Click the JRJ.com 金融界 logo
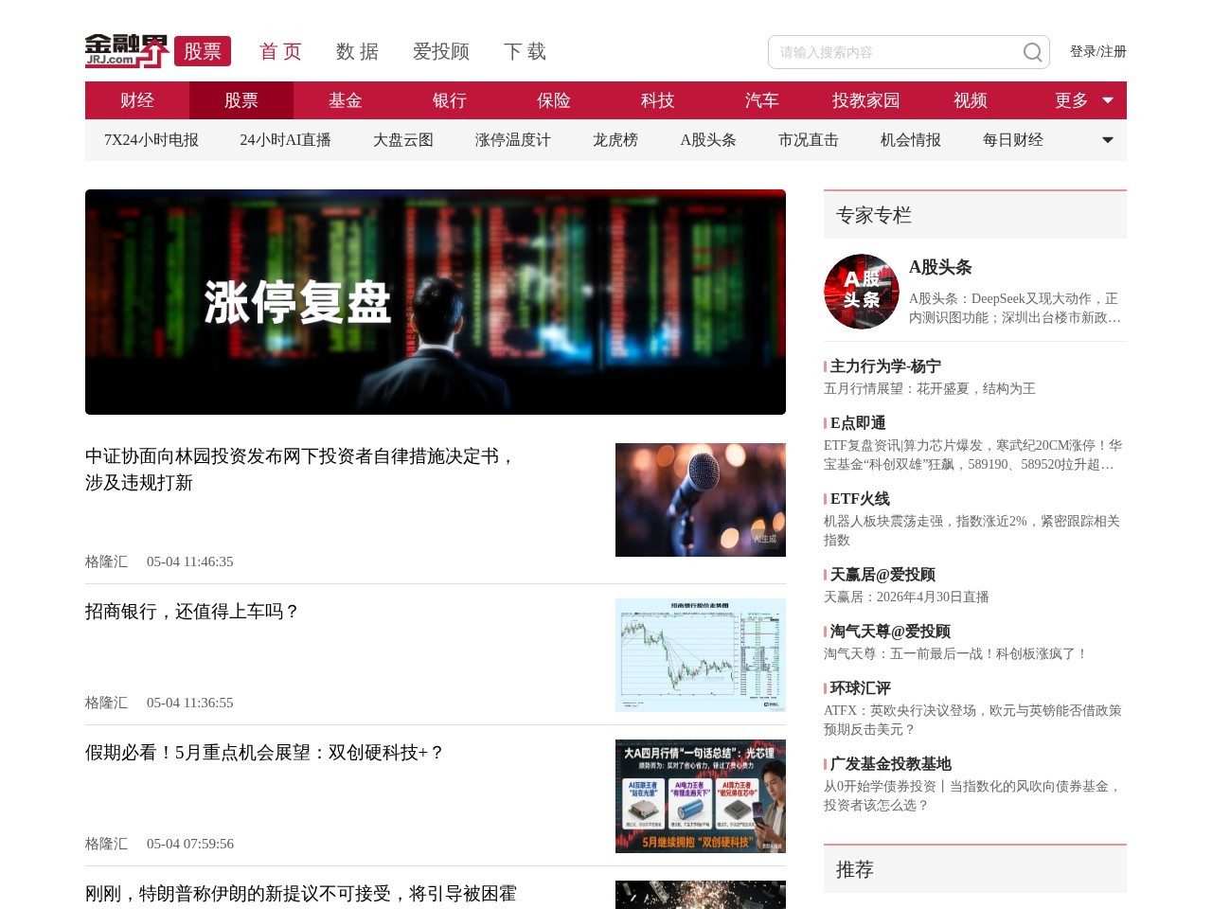Viewport: 1212px width, 909px height. tap(127, 51)
